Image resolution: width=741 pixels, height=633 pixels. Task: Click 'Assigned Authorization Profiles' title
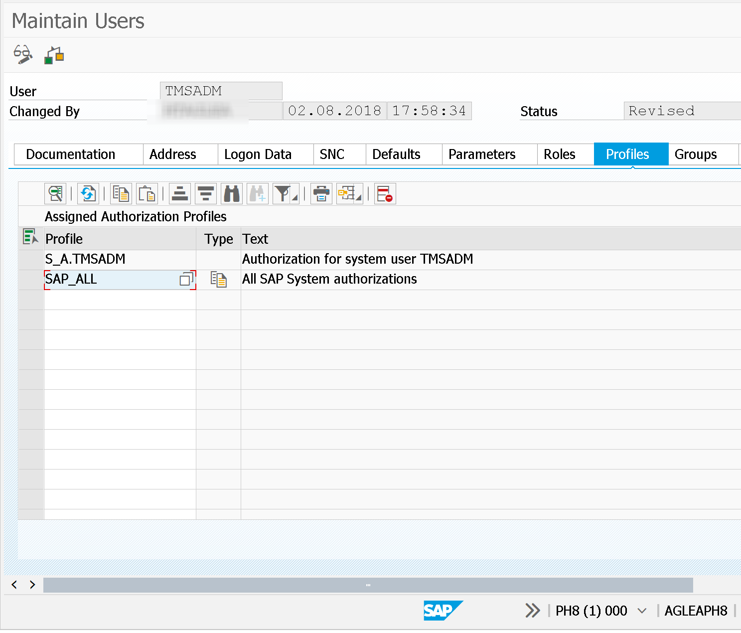coord(136,216)
